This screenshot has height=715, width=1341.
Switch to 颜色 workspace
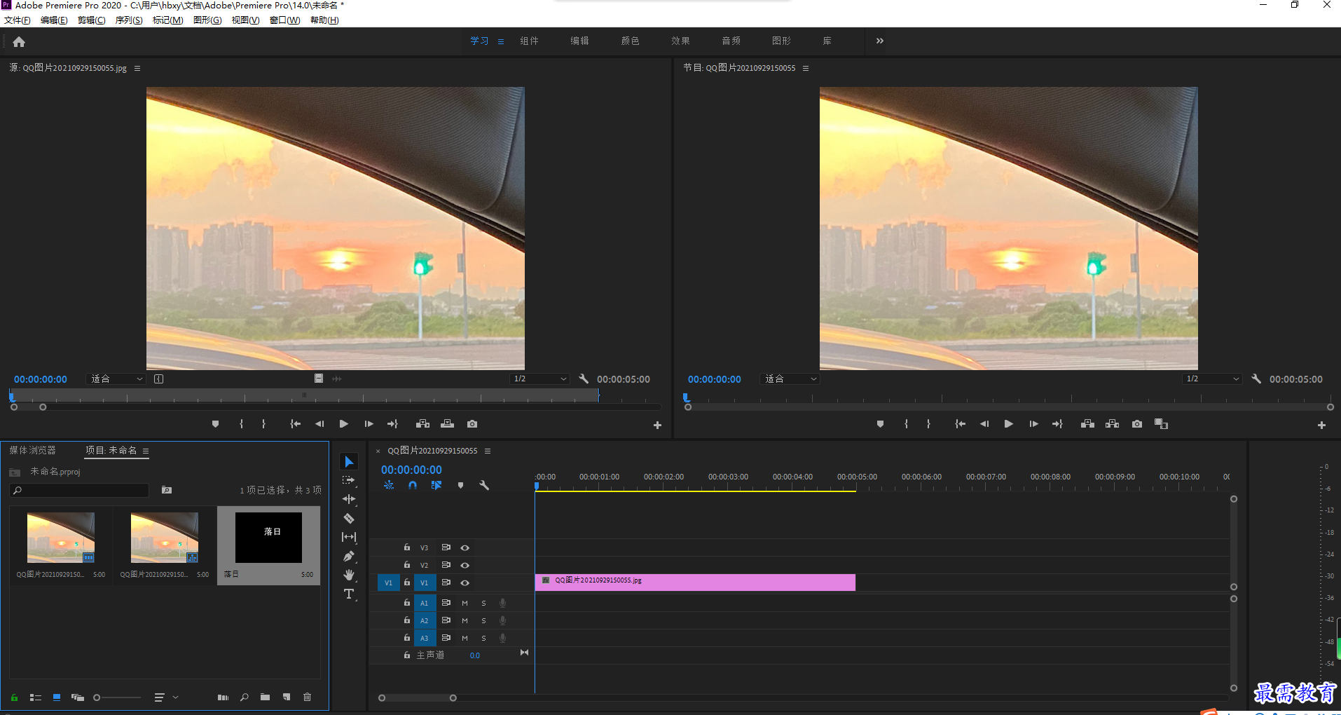(x=630, y=41)
